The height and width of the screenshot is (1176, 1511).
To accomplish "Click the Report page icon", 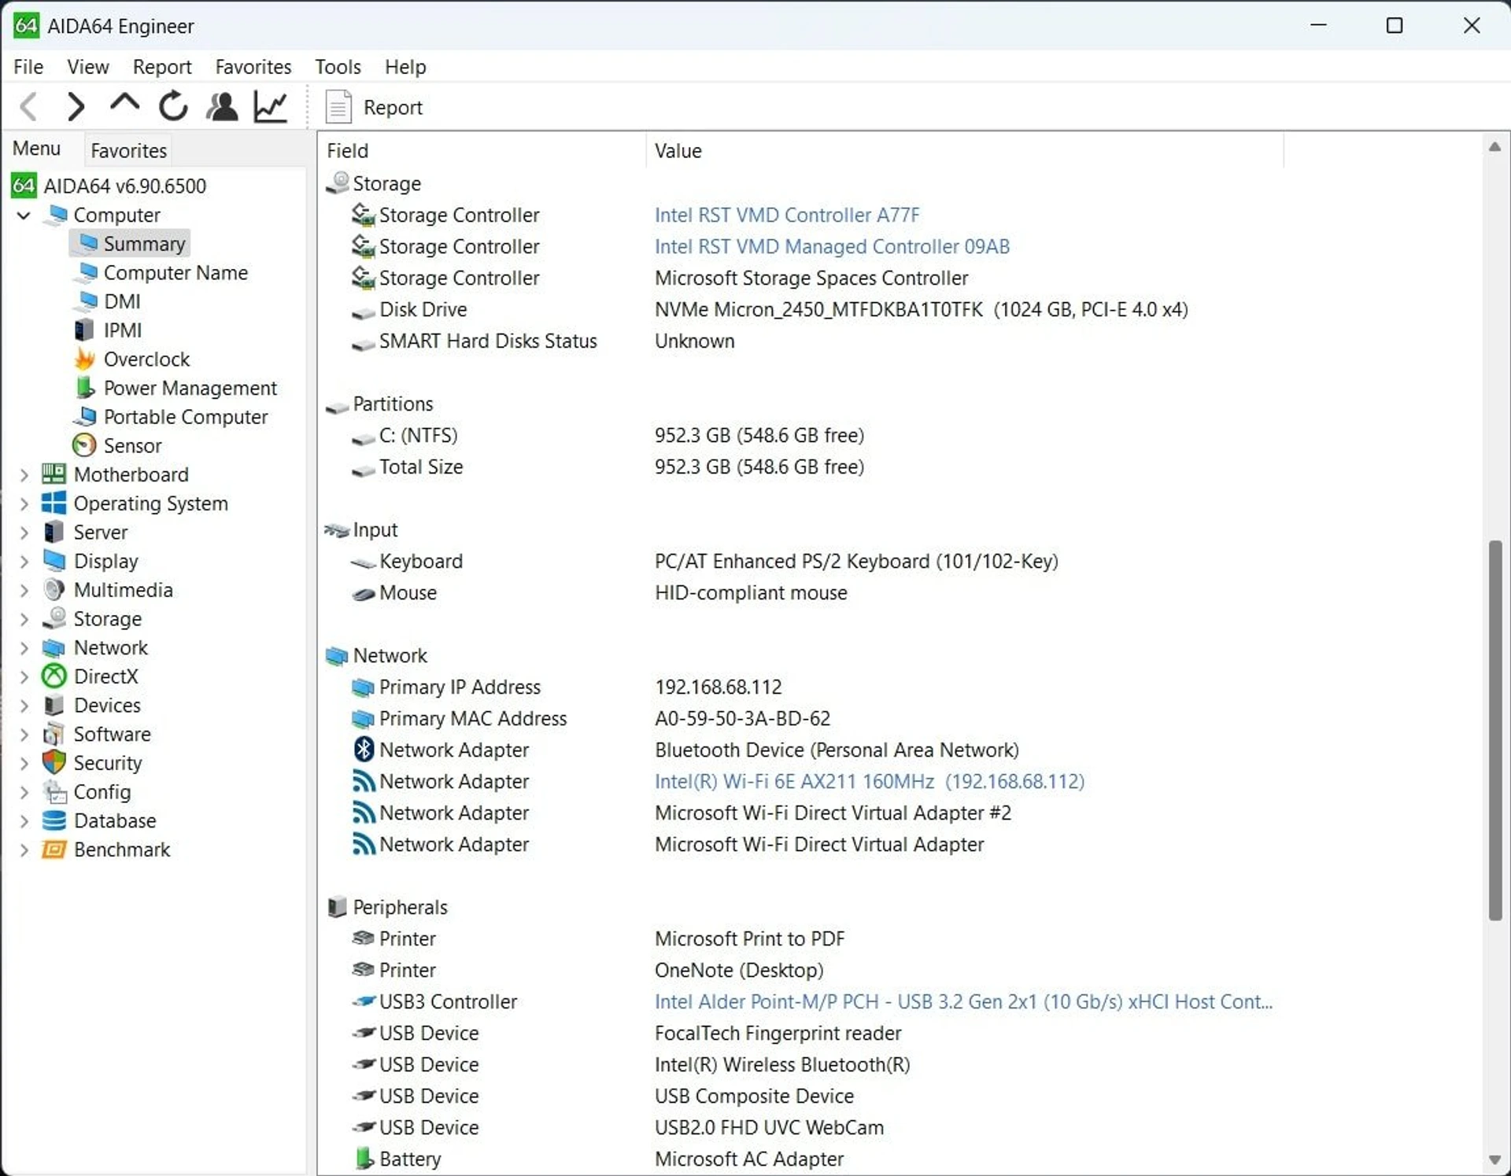I will [338, 107].
